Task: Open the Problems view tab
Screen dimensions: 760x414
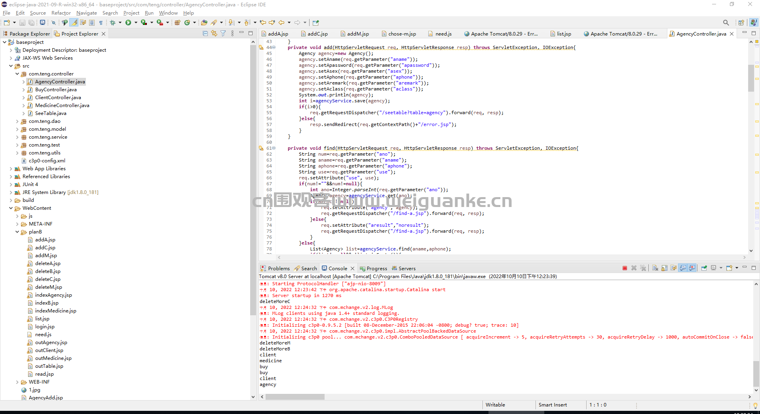Action: (x=275, y=269)
